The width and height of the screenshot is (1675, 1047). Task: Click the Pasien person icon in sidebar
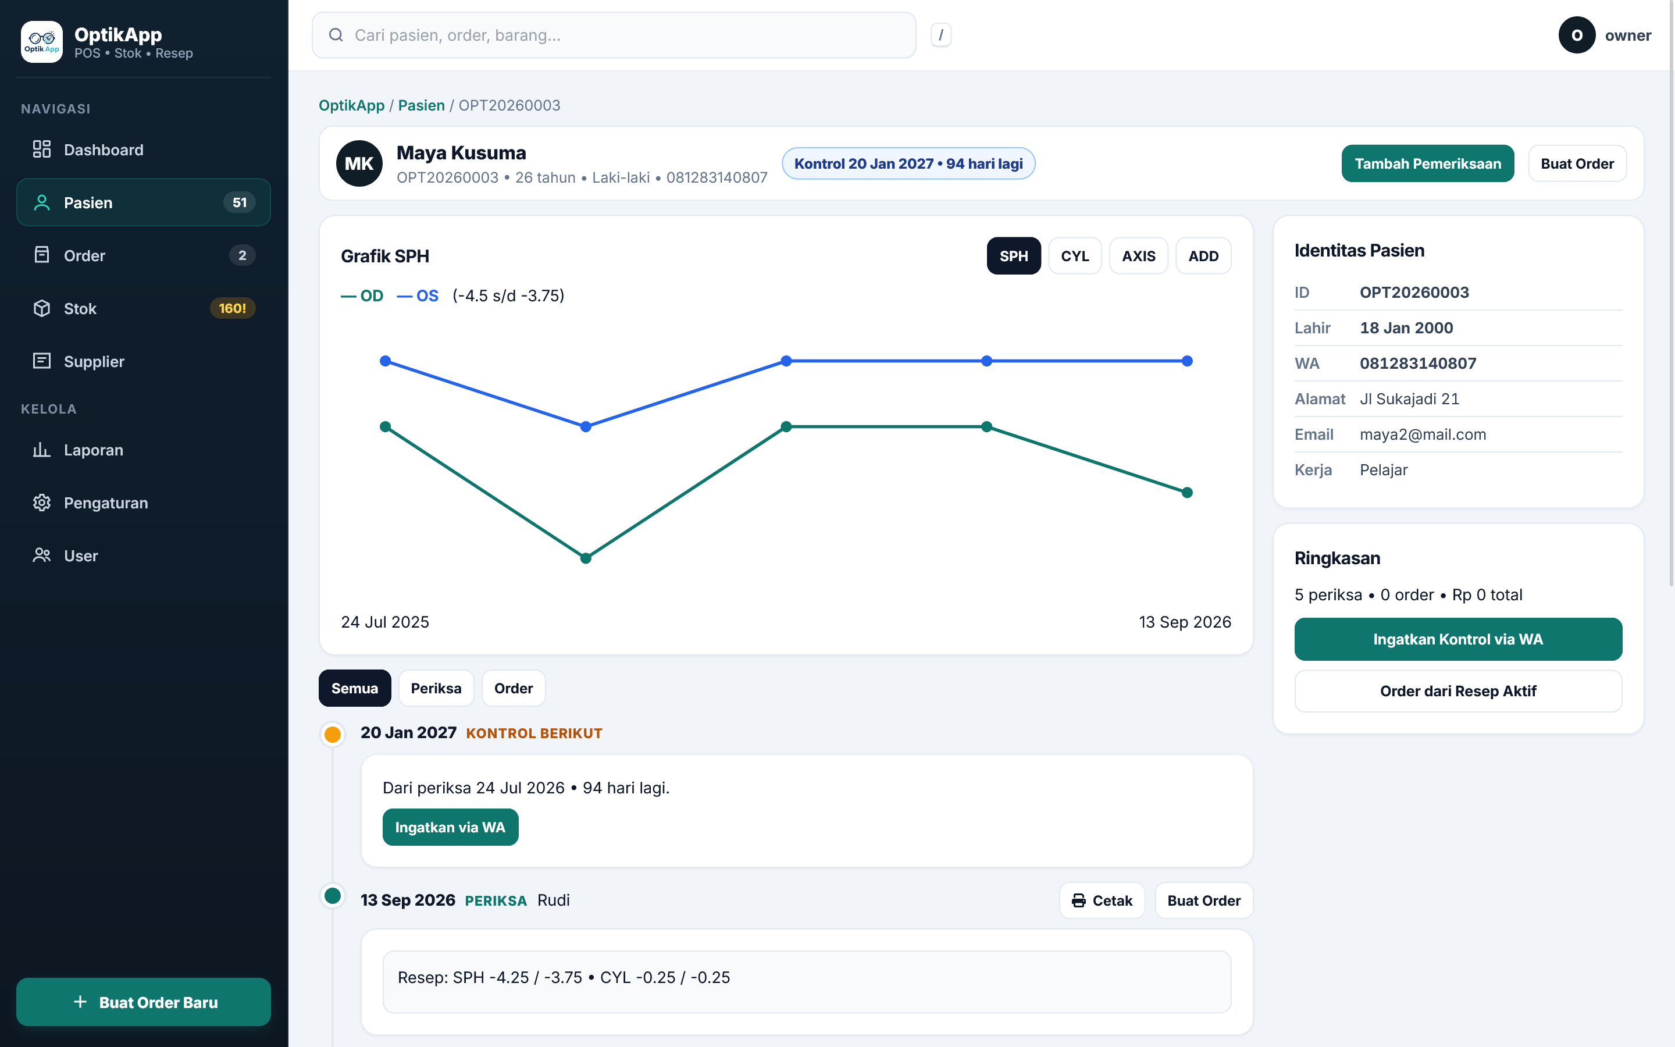(x=41, y=202)
